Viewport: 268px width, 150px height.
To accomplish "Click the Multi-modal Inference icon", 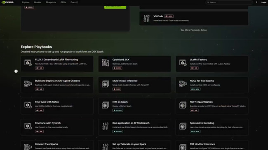I will pos(105,84).
